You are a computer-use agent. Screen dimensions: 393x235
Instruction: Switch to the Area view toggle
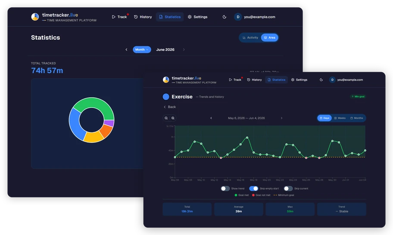point(269,37)
